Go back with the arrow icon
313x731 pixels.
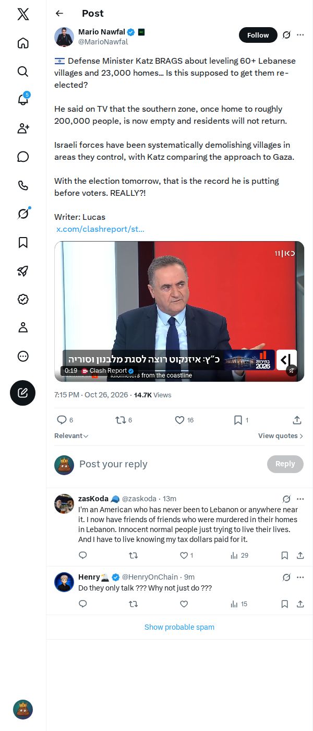pos(59,14)
